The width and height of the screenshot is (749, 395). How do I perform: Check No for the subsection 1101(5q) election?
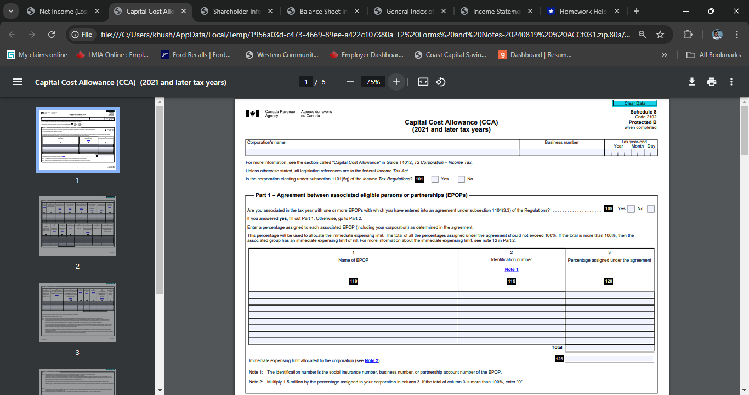click(461, 179)
